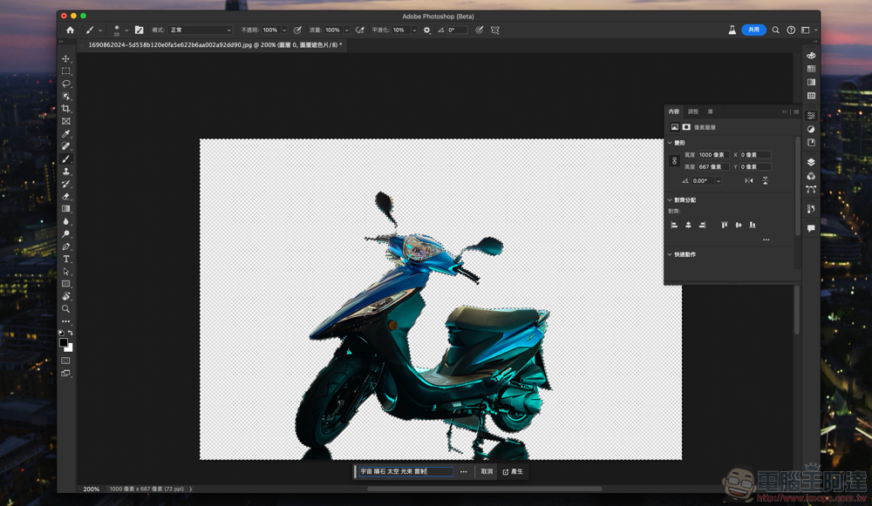Switch to the 調整 tab
872x506 pixels.
[693, 111]
